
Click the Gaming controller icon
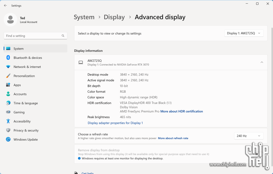pos(8,112)
